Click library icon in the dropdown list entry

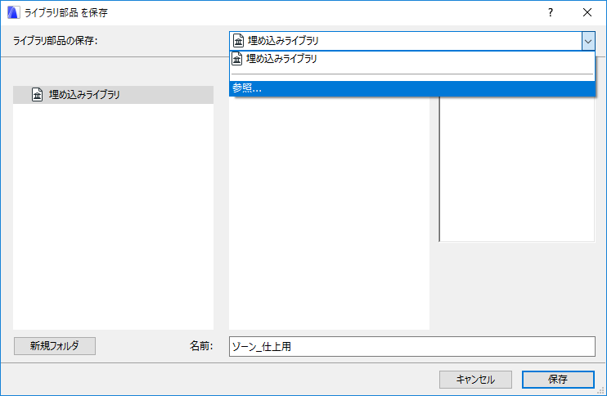pos(237,59)
